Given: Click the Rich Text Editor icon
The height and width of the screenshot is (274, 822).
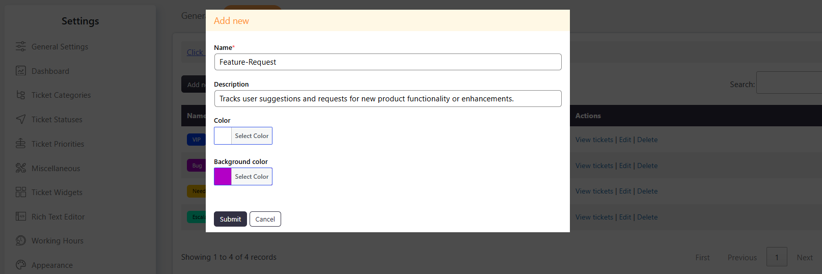Looking at the screenshot, I should [20, 216].
